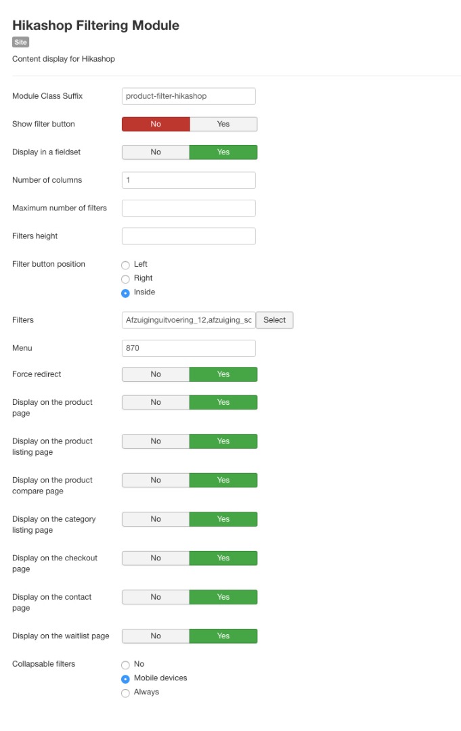The height and width of the screenshot is (731, 461).
Task: Set Show filter button to Yes
Action: tap(223, 124)
